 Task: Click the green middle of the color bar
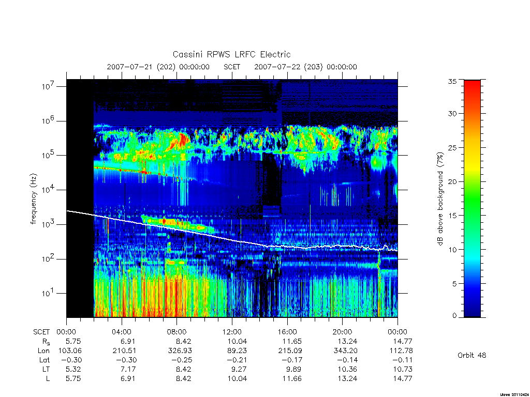(x=472, y=199)
